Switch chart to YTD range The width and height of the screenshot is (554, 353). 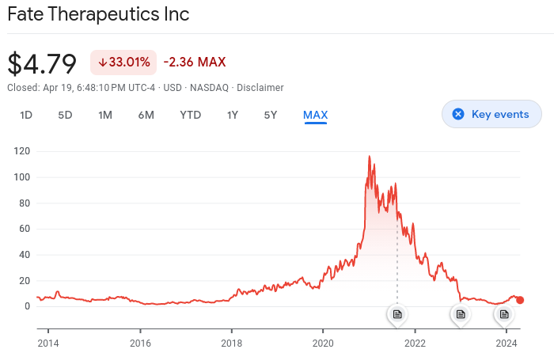(x=191, y=115)
